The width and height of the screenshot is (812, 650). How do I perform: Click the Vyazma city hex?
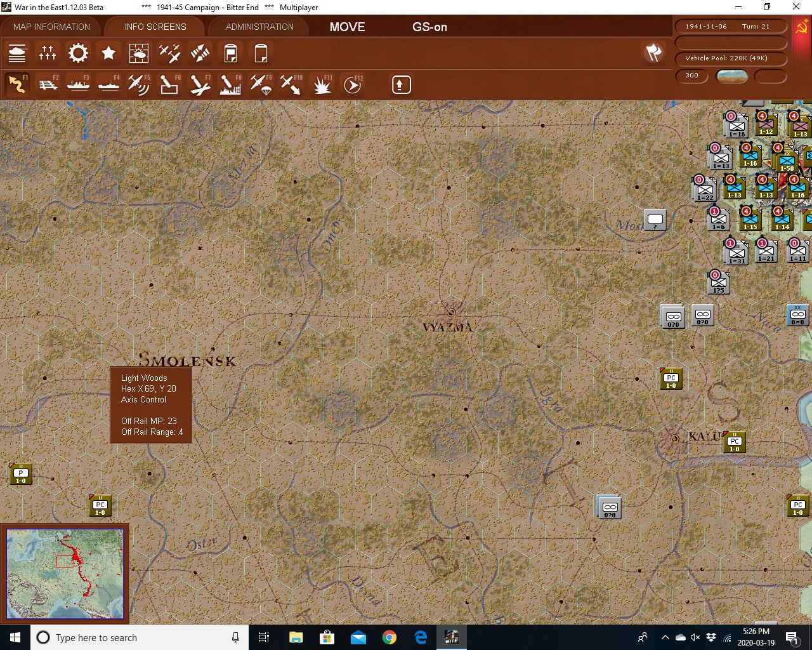pos(451,312)
